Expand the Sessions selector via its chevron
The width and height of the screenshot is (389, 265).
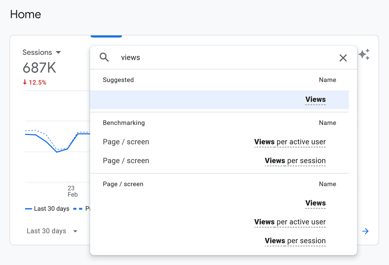point(59,52)
